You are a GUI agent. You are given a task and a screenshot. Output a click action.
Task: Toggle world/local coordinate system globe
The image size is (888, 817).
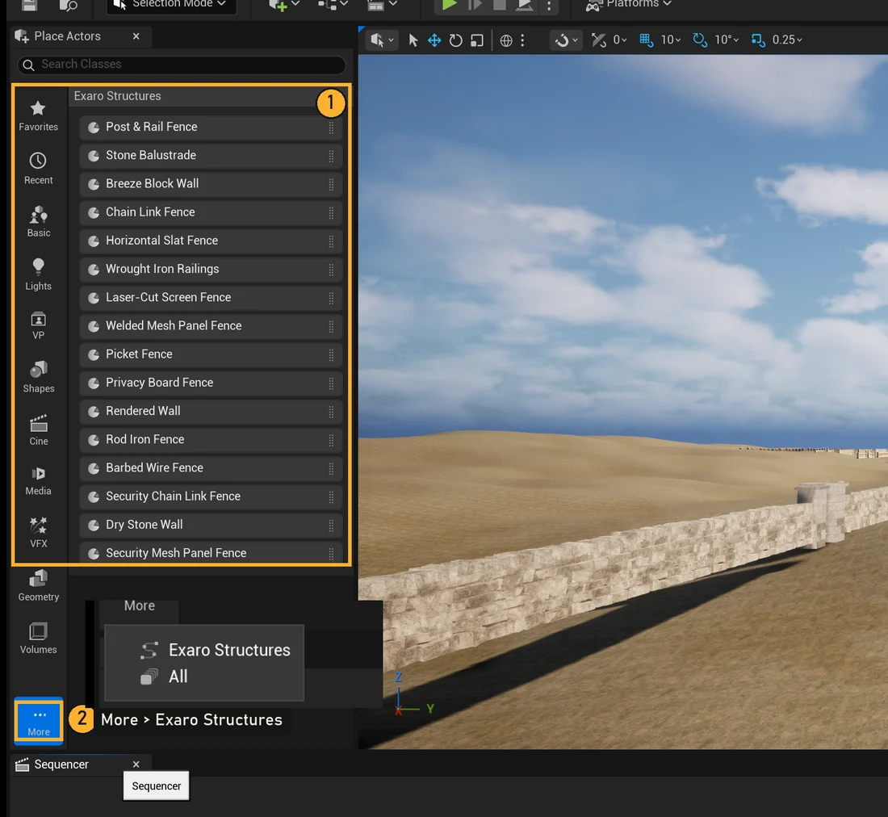[x=506, y=40]
